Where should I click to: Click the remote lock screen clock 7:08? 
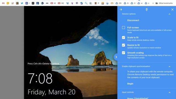40,78
